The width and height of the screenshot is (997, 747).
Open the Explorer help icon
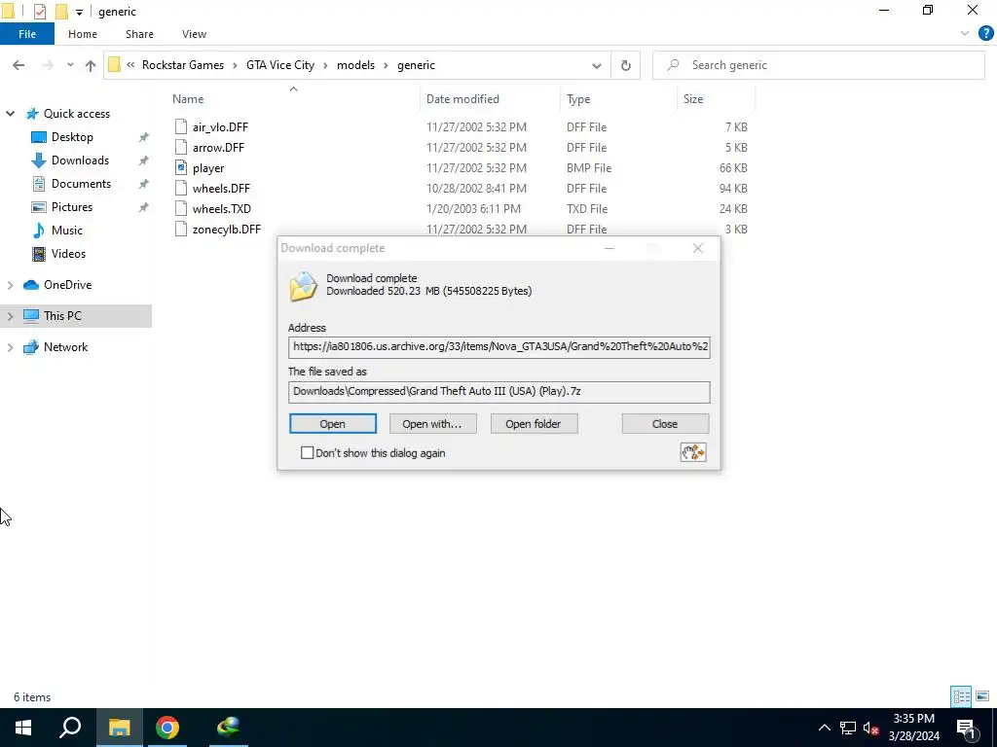[985, 34]
